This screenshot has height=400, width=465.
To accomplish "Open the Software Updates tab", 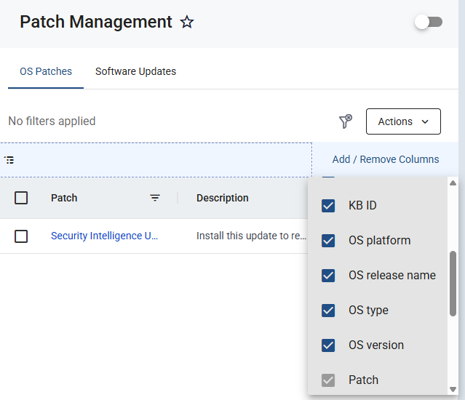I will coord(135,71).
